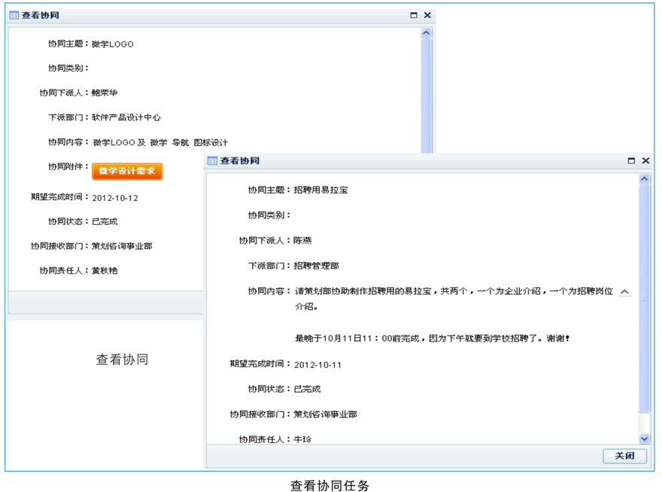Click the scroll-down arrow in the 招聘用易拉宝 window
662x492 pixels.
(x=644, y=439)
